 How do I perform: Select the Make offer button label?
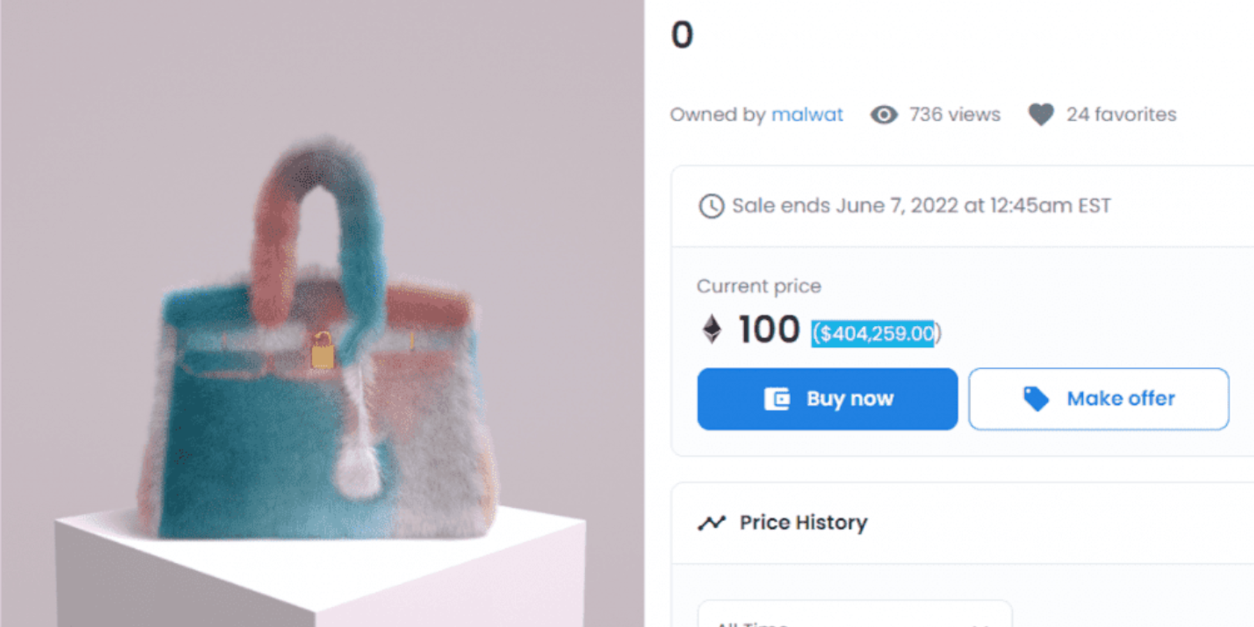tap(1121, 398)
